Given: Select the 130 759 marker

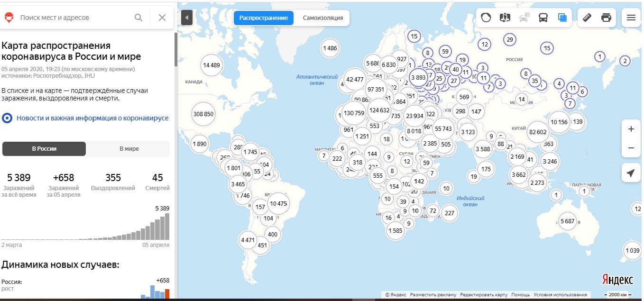Looking at the screenshot, I should [354, 113].
